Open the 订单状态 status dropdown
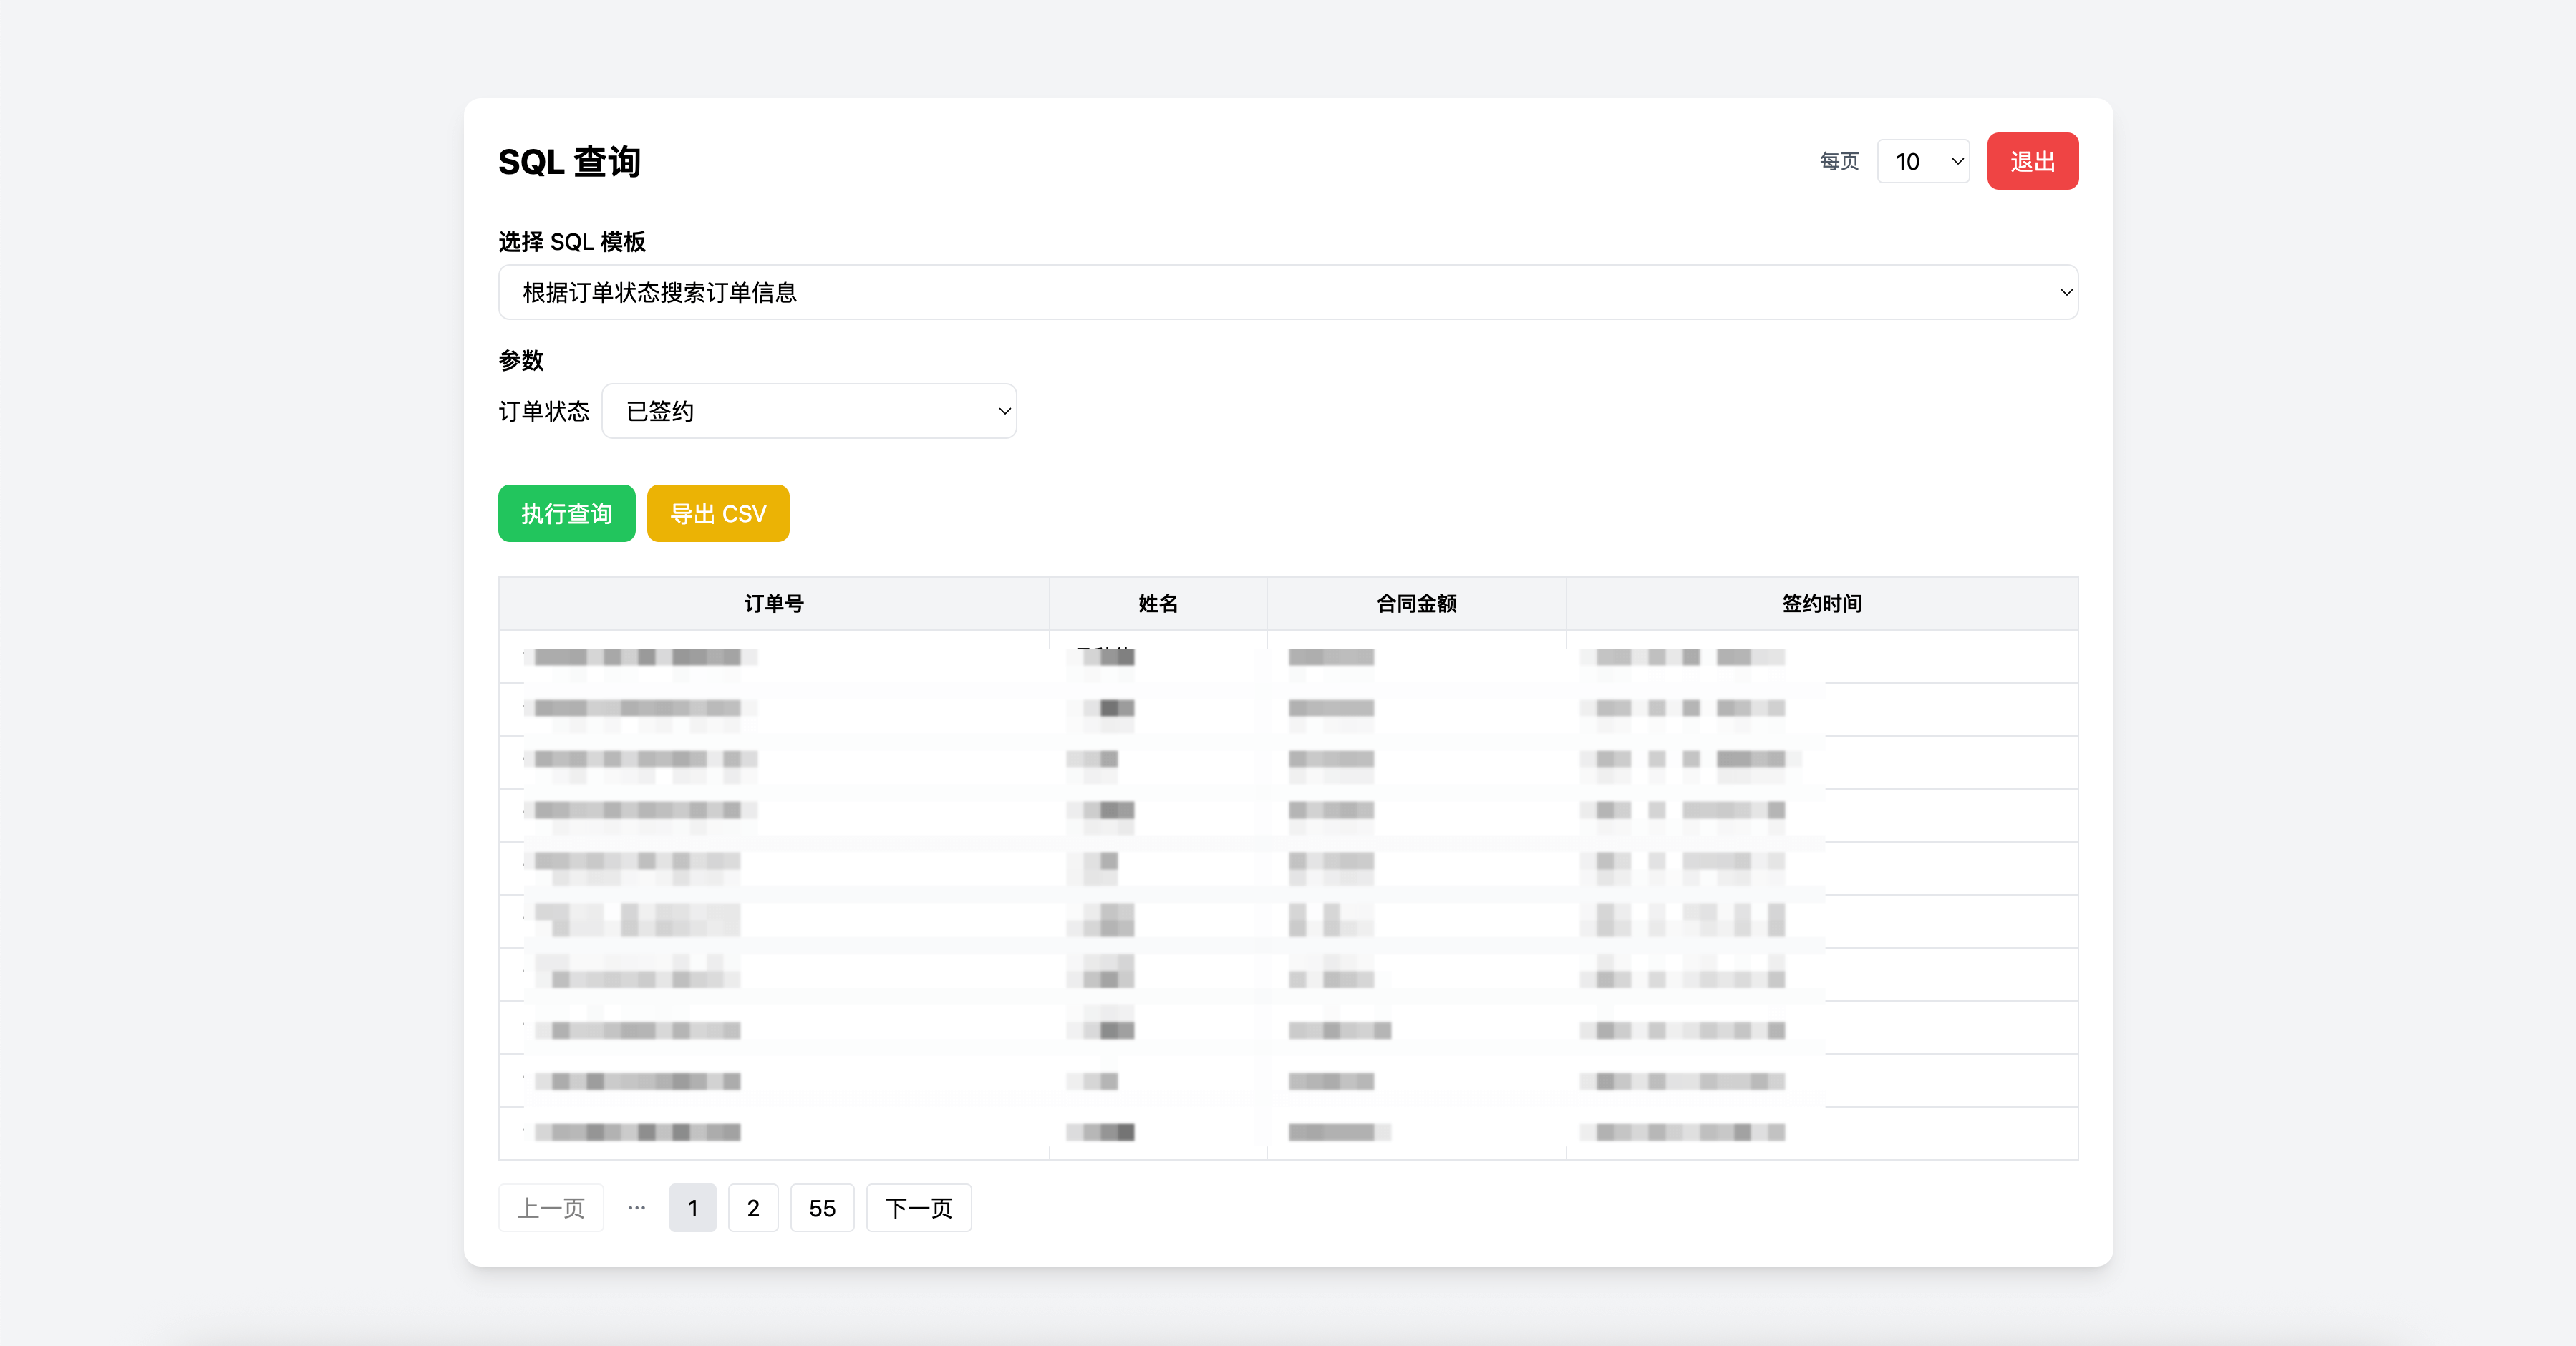 pos(808,411)
